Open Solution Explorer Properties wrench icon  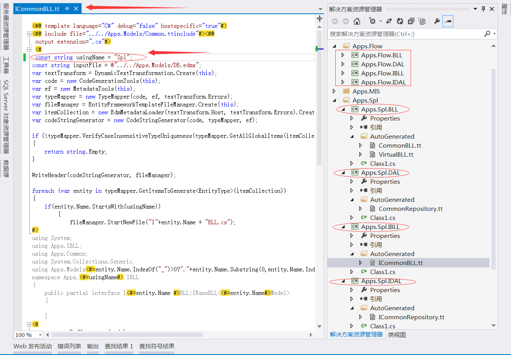(x=437, y=21)
